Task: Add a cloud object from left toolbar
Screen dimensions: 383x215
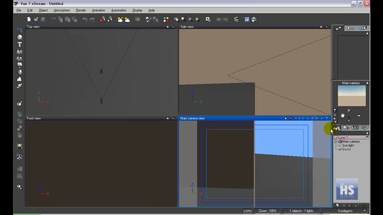Action: click(x=20, y=79)
